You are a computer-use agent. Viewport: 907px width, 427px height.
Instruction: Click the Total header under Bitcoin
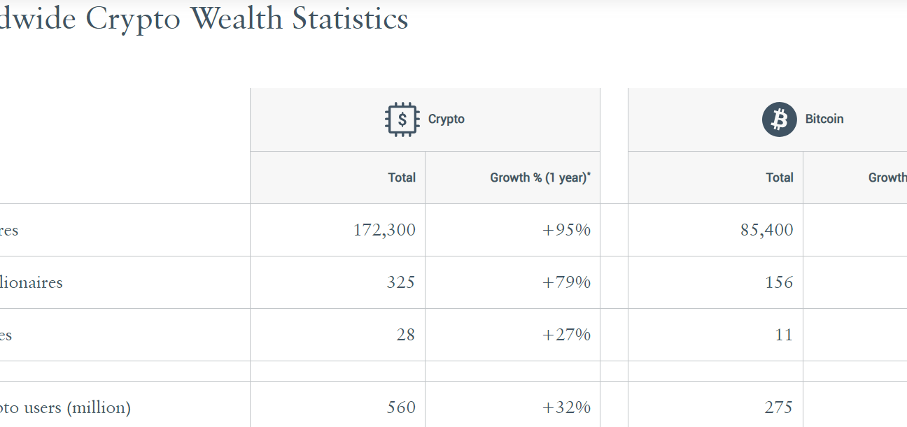(779, 178)
